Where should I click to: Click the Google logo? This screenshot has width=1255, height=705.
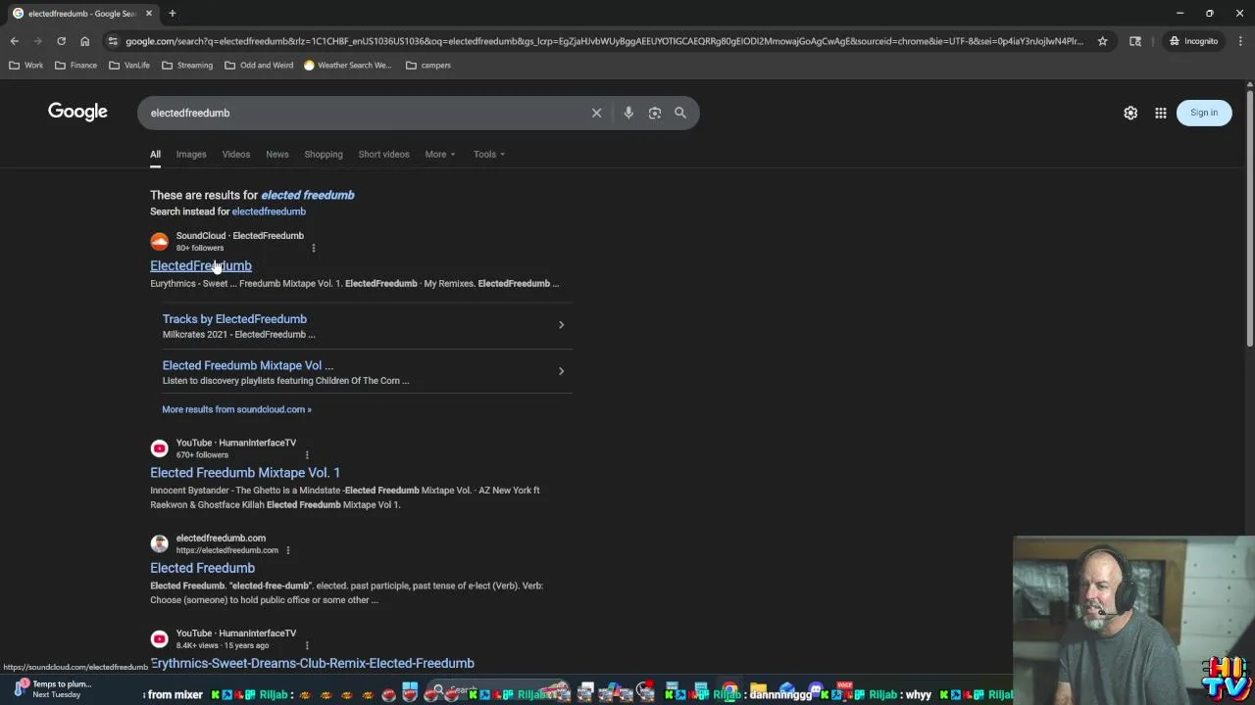click(77, 112)
